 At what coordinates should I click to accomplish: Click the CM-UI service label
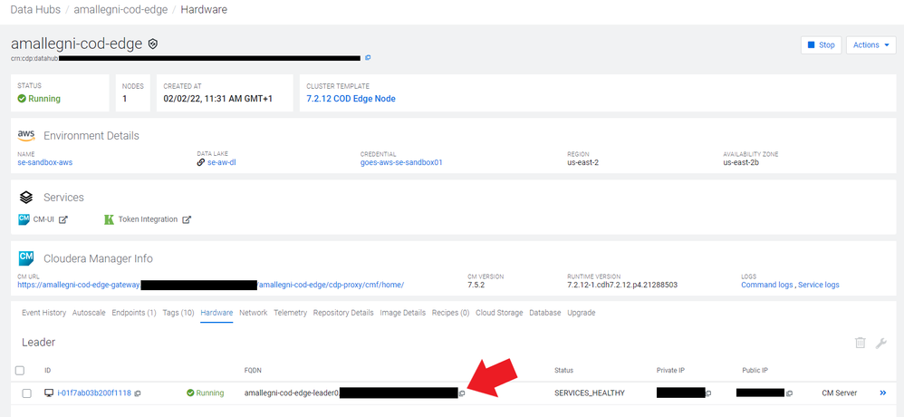pos(43,219)
